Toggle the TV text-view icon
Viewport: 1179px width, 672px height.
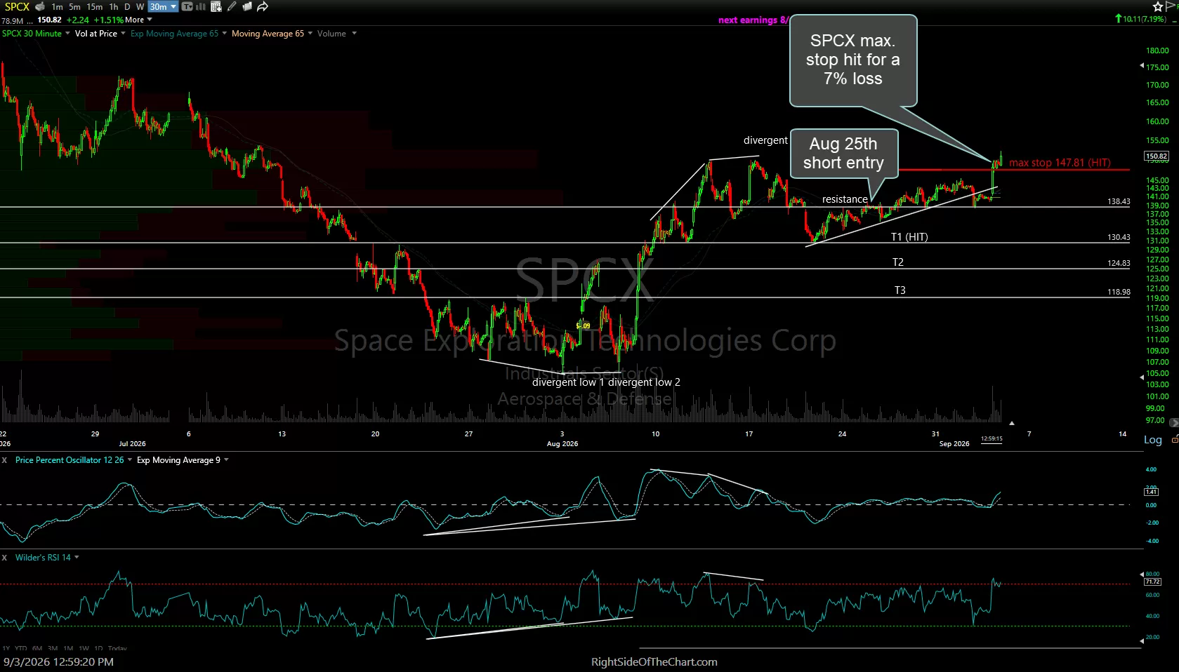pos(187,7)
